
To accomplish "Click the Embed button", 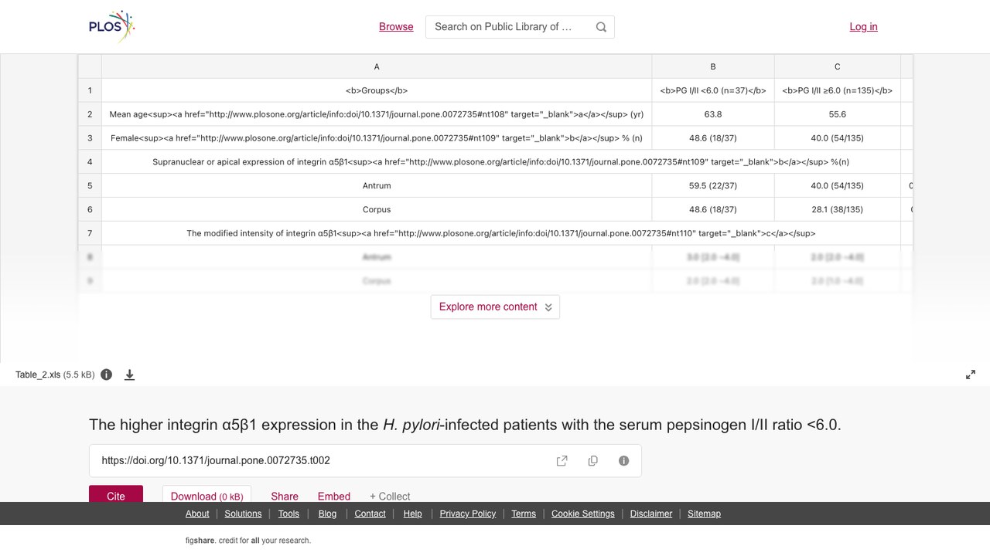I will 334,497.
